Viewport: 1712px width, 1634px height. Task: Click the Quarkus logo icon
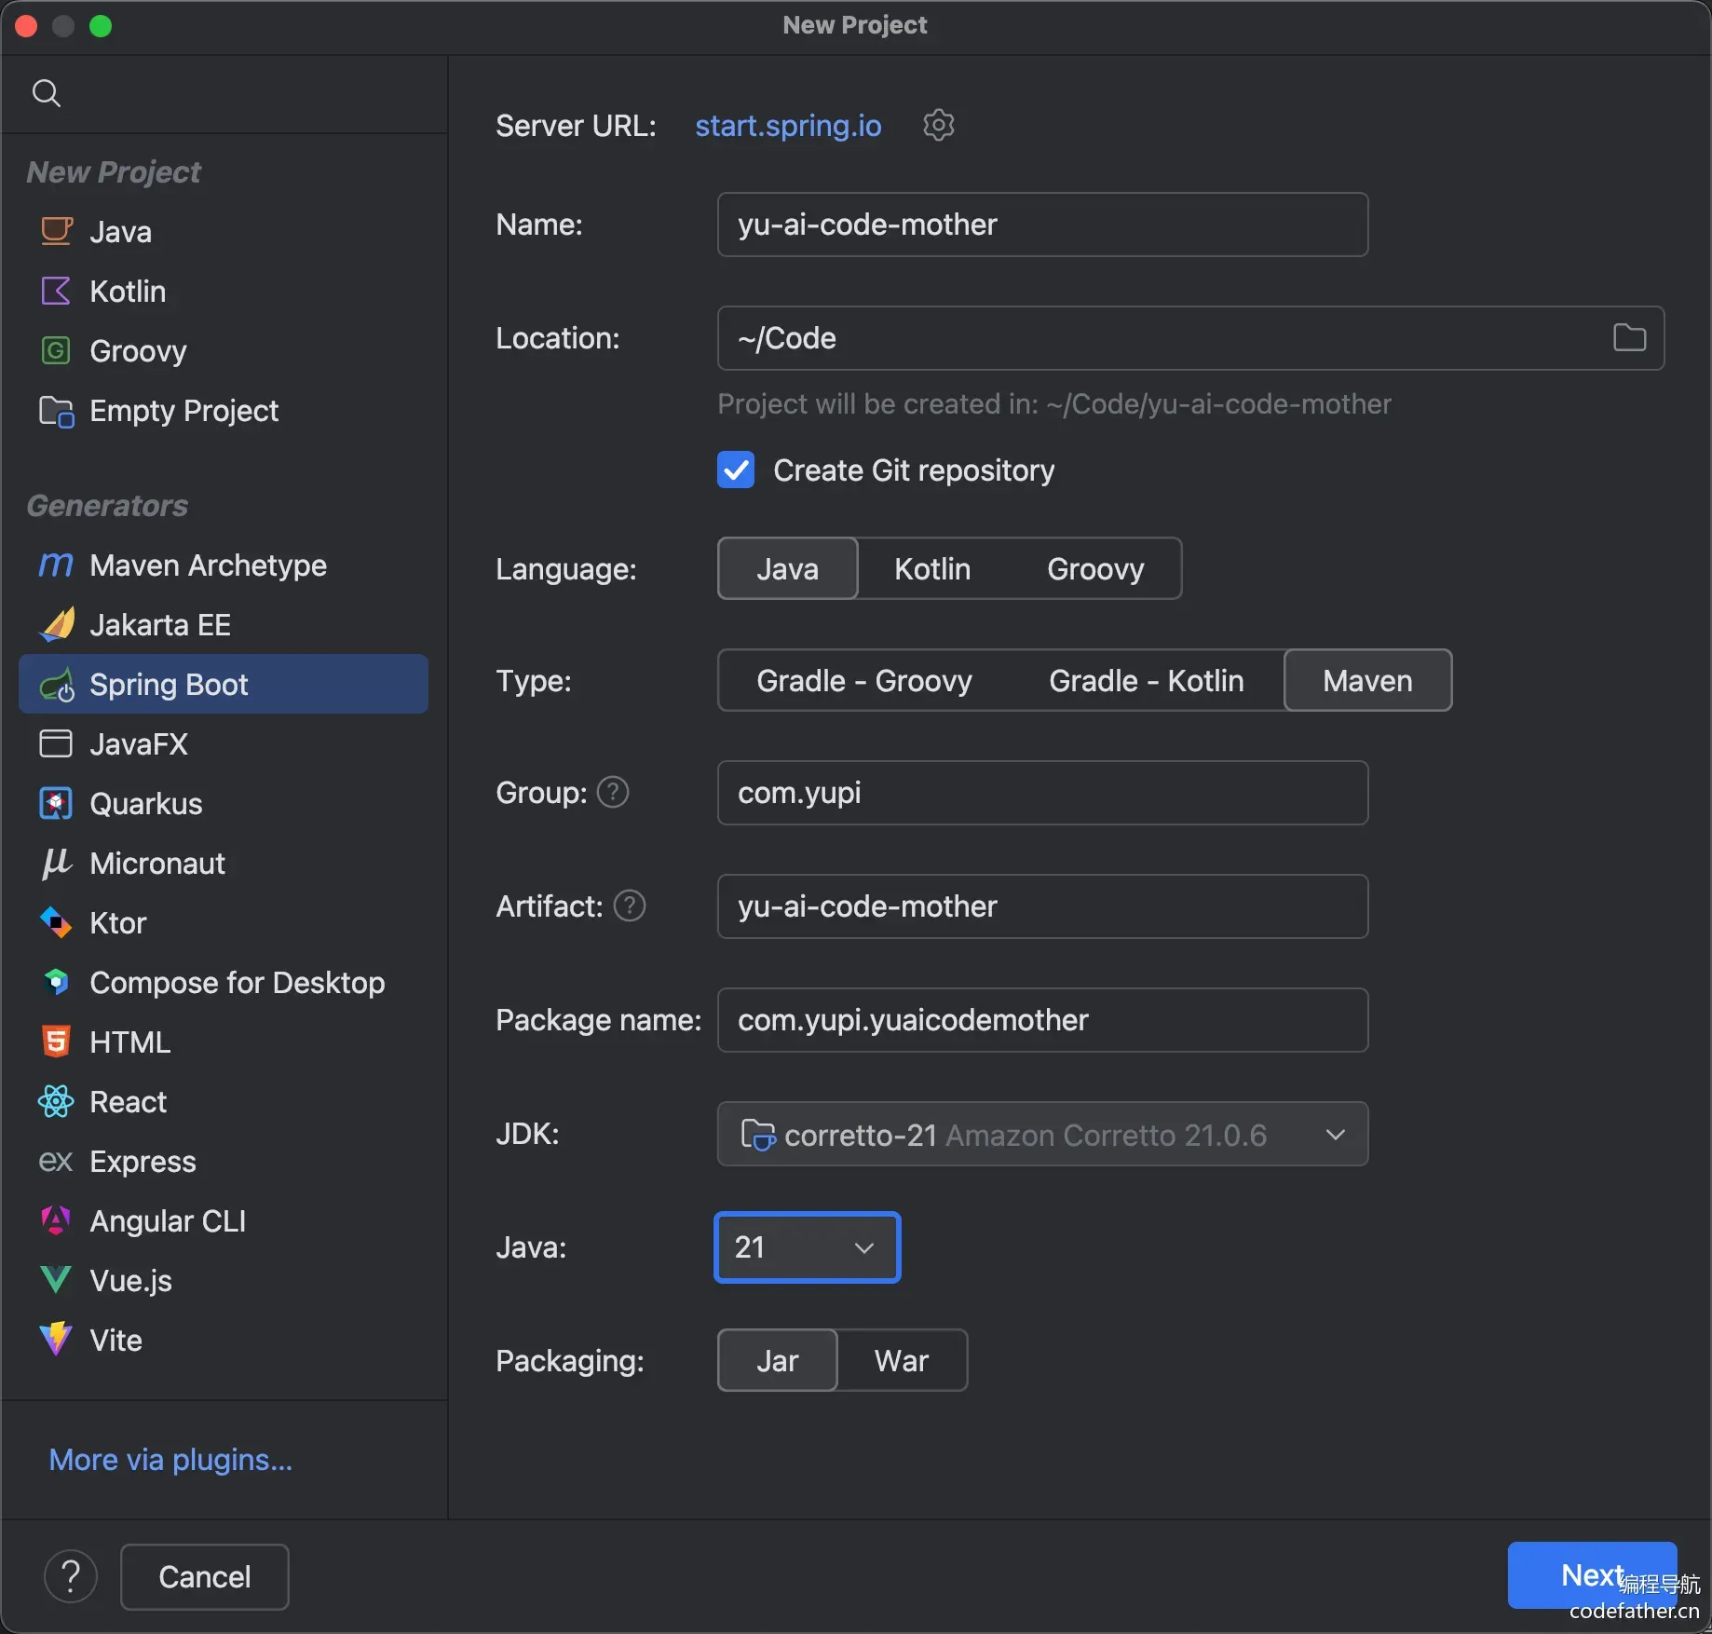(x=56, y=803)
